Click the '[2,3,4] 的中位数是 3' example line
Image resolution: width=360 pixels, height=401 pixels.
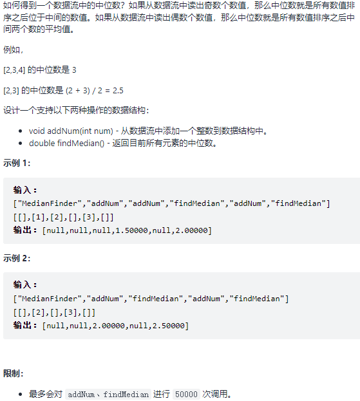point(40,70)
